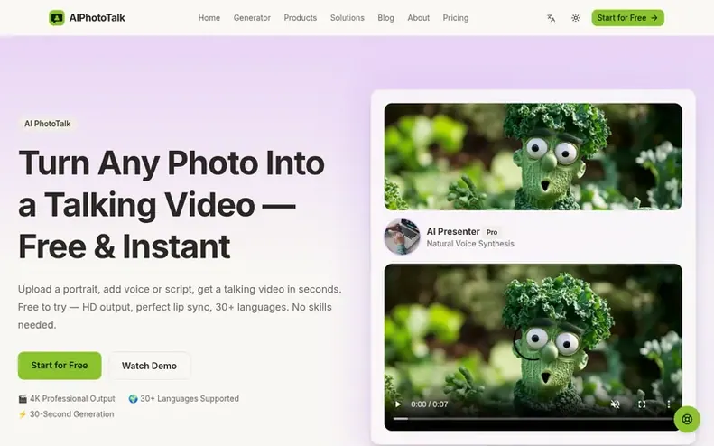
Task: Open the About page link
Action: pos(419,18)
